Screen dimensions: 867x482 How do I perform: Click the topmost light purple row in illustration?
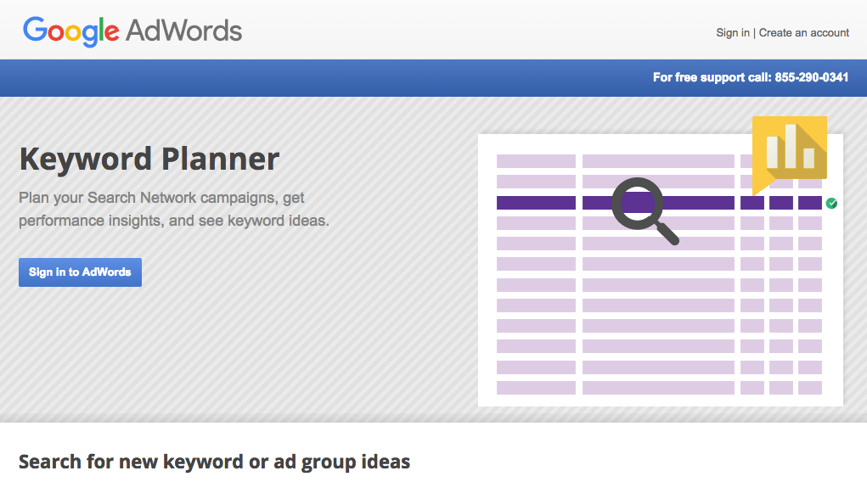pyautogui.click(x=535, y=161)
